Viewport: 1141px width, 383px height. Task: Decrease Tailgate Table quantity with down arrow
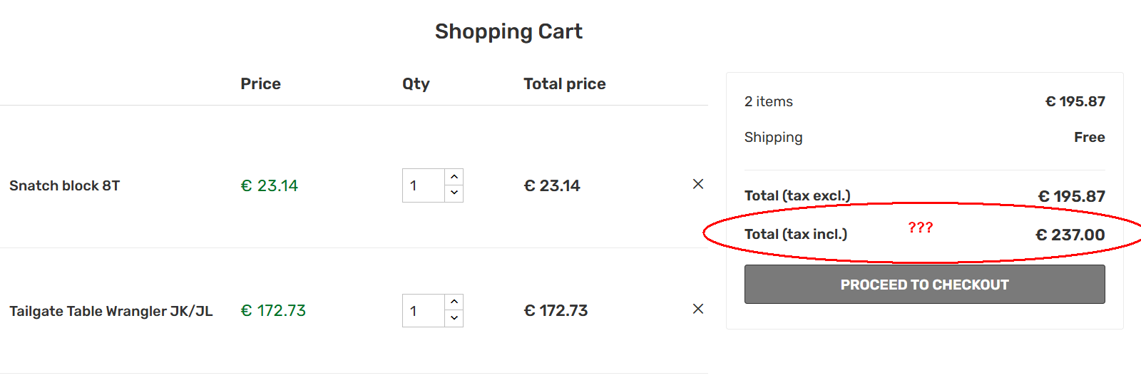(454, 319)
